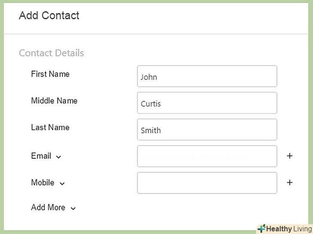This screenshot has width=313, height=234.
Task: Click the Add Contact heading
Action: coord(49,16)
